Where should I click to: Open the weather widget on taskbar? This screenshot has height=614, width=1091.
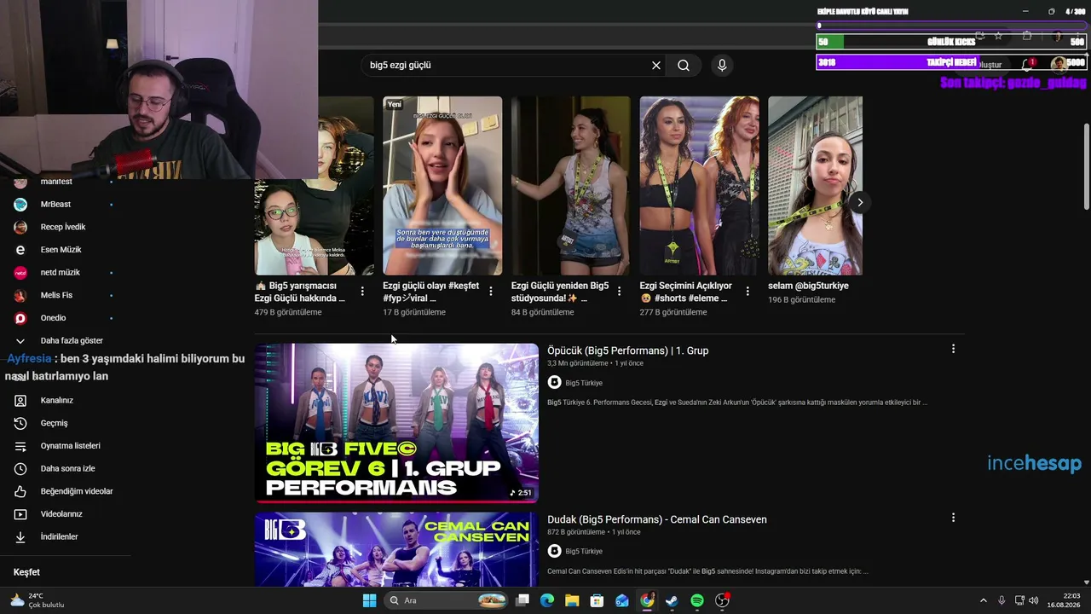tap(38, 600)
